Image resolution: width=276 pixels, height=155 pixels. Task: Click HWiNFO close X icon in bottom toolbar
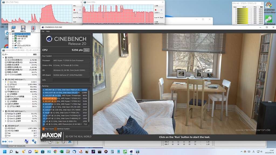tap(70, 142)
